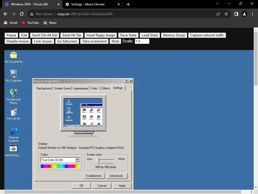Click the Screen area resolution slider handle

[98, 160]
